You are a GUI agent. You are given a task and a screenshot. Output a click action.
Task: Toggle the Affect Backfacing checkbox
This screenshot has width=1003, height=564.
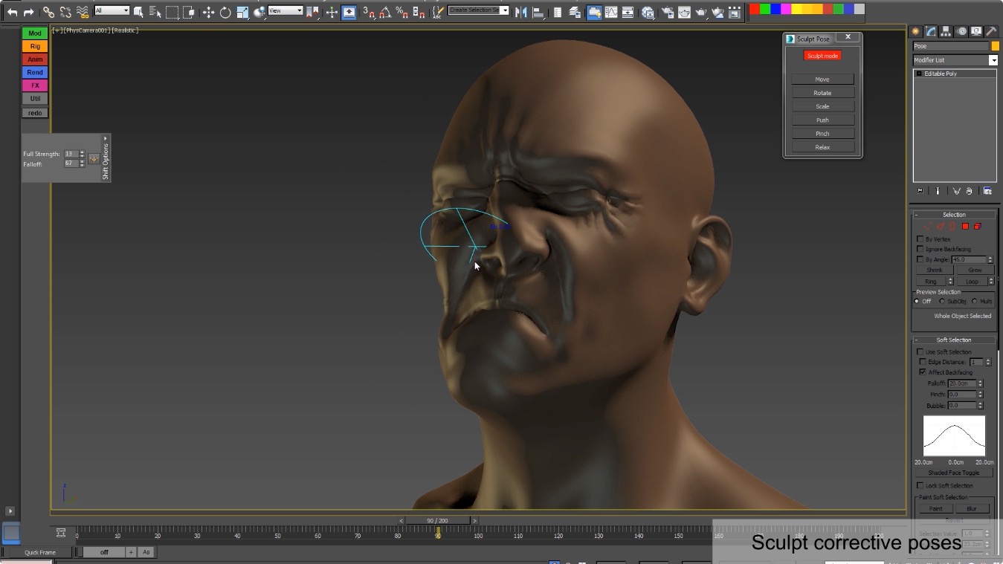coord(923,372)
